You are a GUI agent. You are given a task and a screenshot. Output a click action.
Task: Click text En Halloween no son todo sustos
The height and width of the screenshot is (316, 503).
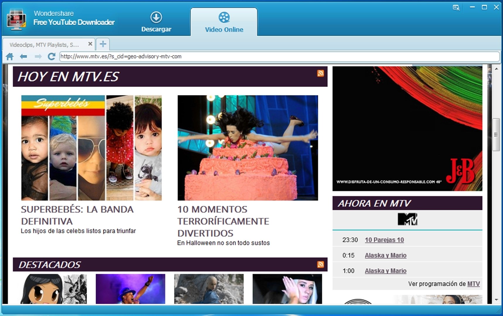(223, 243)
